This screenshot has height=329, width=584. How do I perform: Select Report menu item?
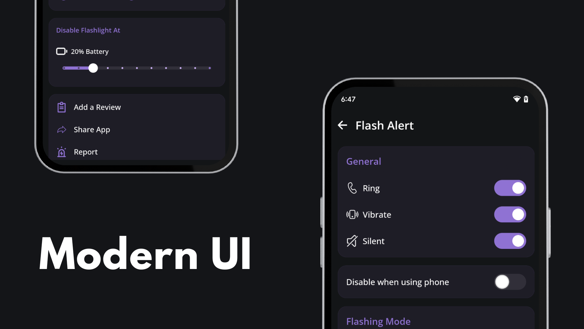click(85, 151)
